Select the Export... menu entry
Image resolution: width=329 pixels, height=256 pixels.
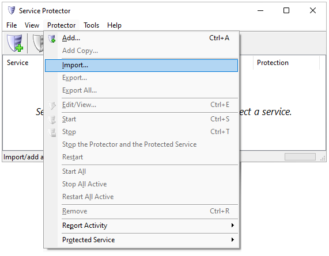coord(141,78)
